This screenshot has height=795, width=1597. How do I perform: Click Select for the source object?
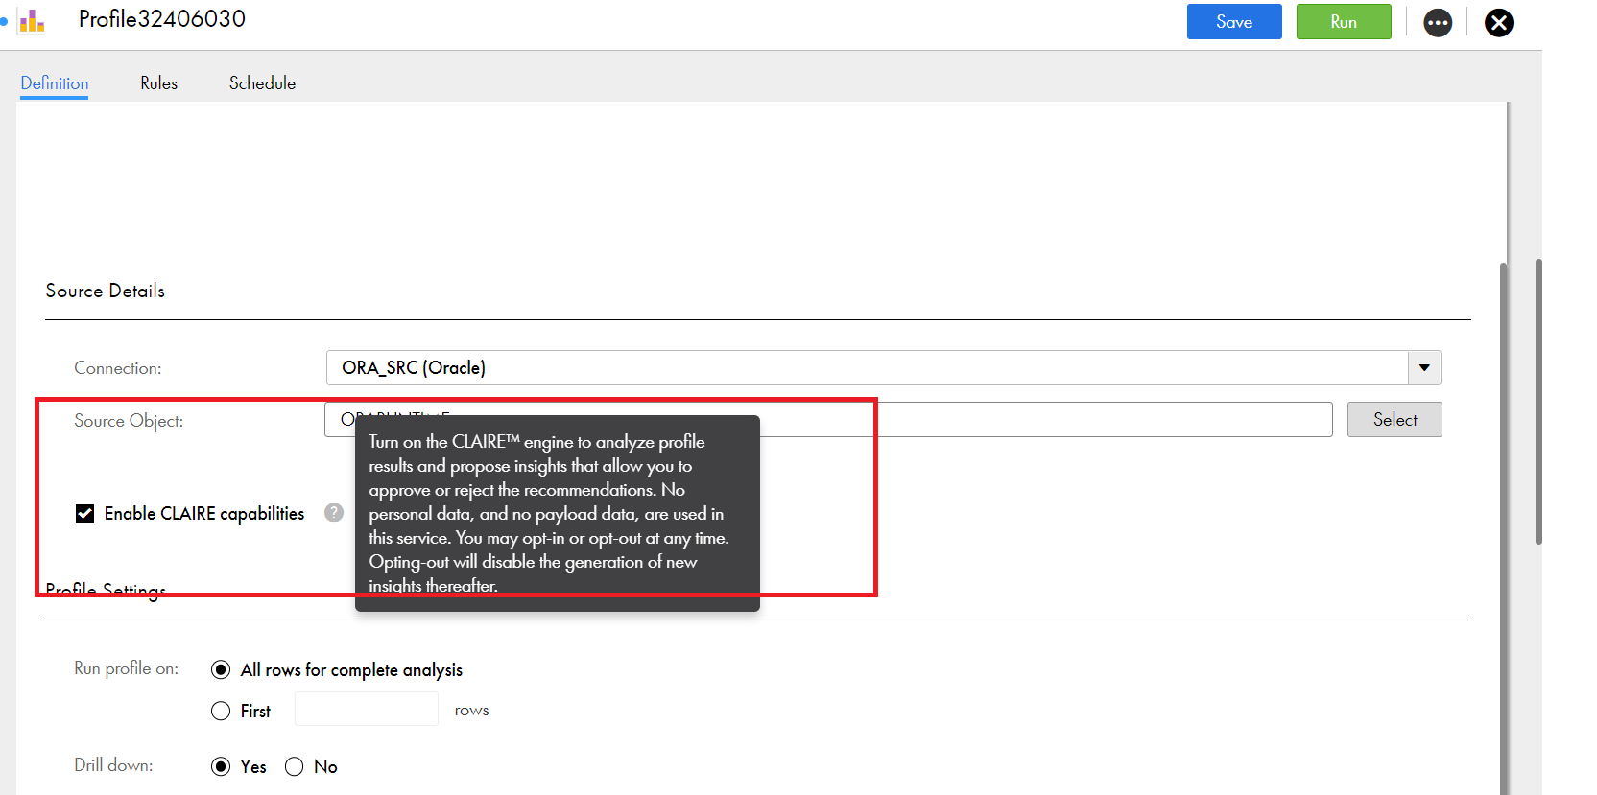pos(1394,419)
